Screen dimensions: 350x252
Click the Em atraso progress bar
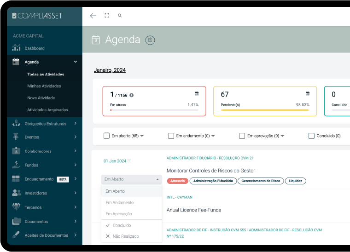[x=154, y=110]
